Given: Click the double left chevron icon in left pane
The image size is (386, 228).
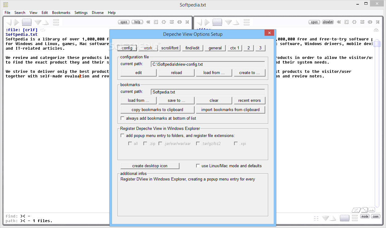Looking at the screenshot, I should [148, 22].
